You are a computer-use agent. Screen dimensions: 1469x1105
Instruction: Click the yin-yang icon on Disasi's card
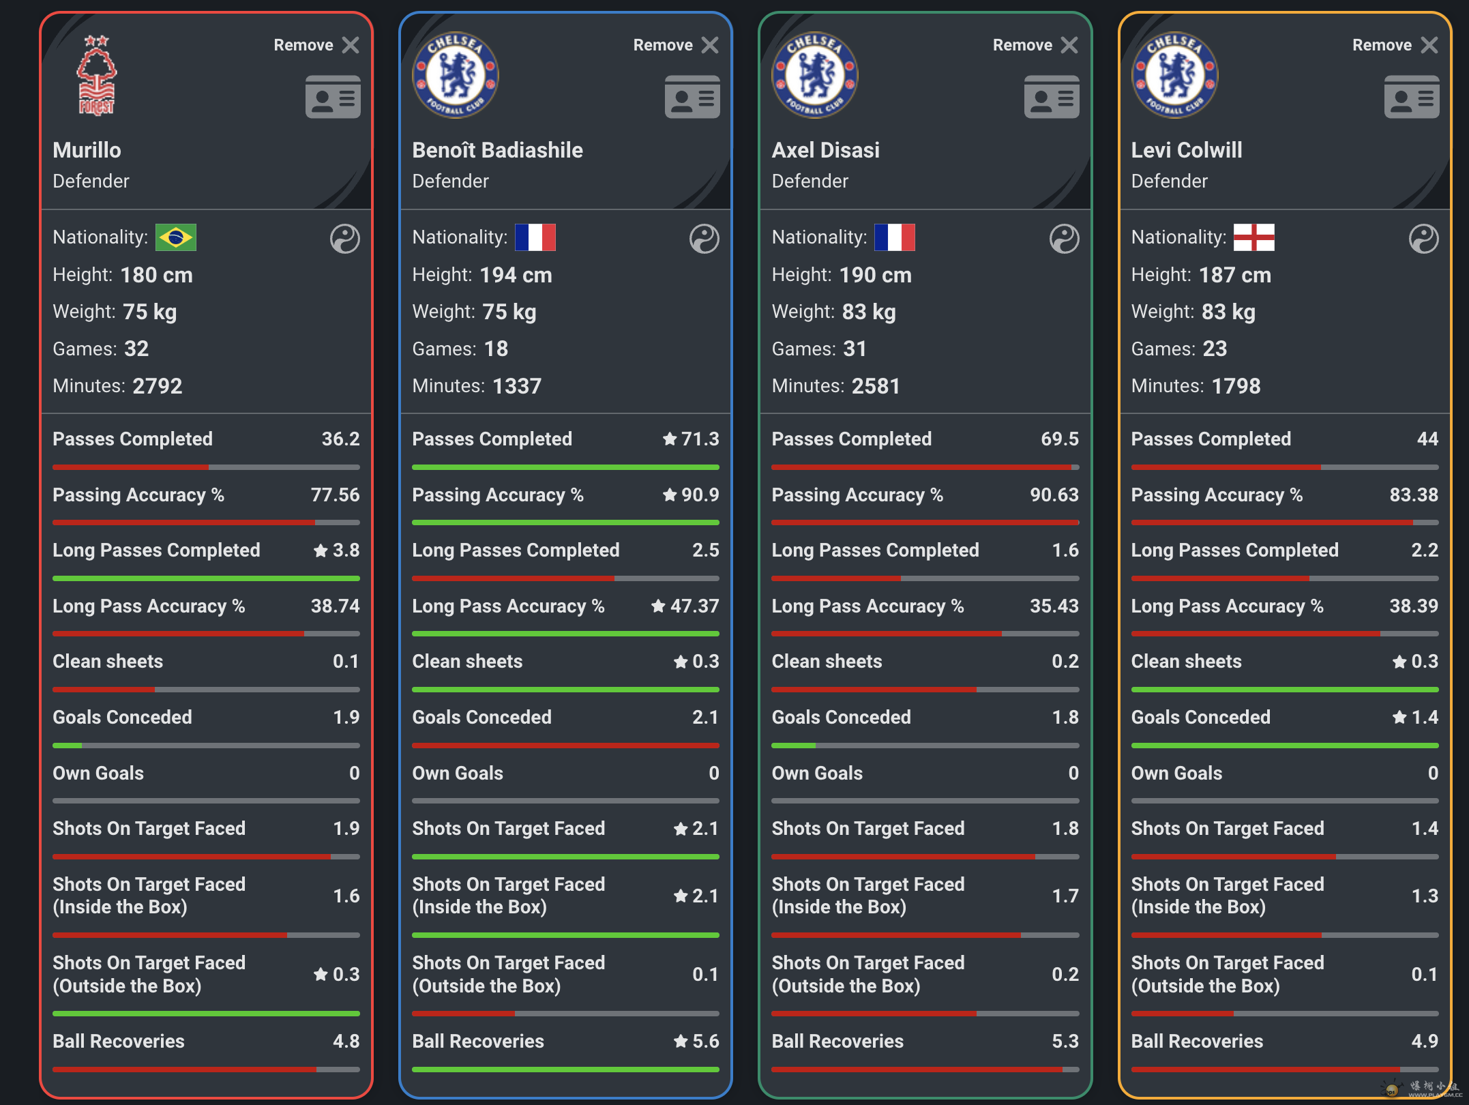[x=1064, y=239]
